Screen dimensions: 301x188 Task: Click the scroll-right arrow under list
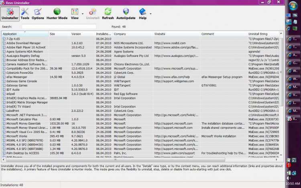[x=277, y=160]
